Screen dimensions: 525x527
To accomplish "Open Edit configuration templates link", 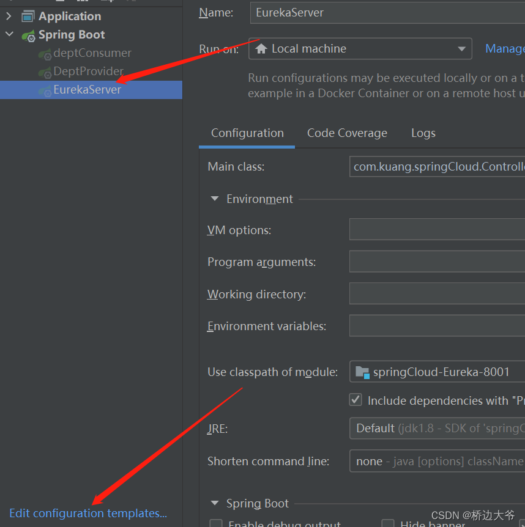I will 88,513.
